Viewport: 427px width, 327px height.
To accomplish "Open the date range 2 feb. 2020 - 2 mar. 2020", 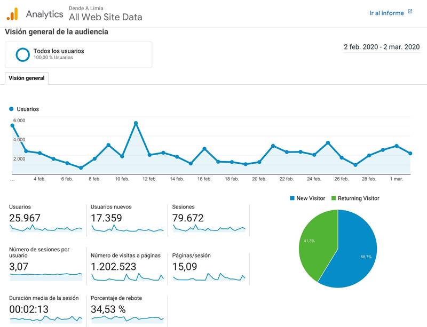I will (x=382, y=47).
